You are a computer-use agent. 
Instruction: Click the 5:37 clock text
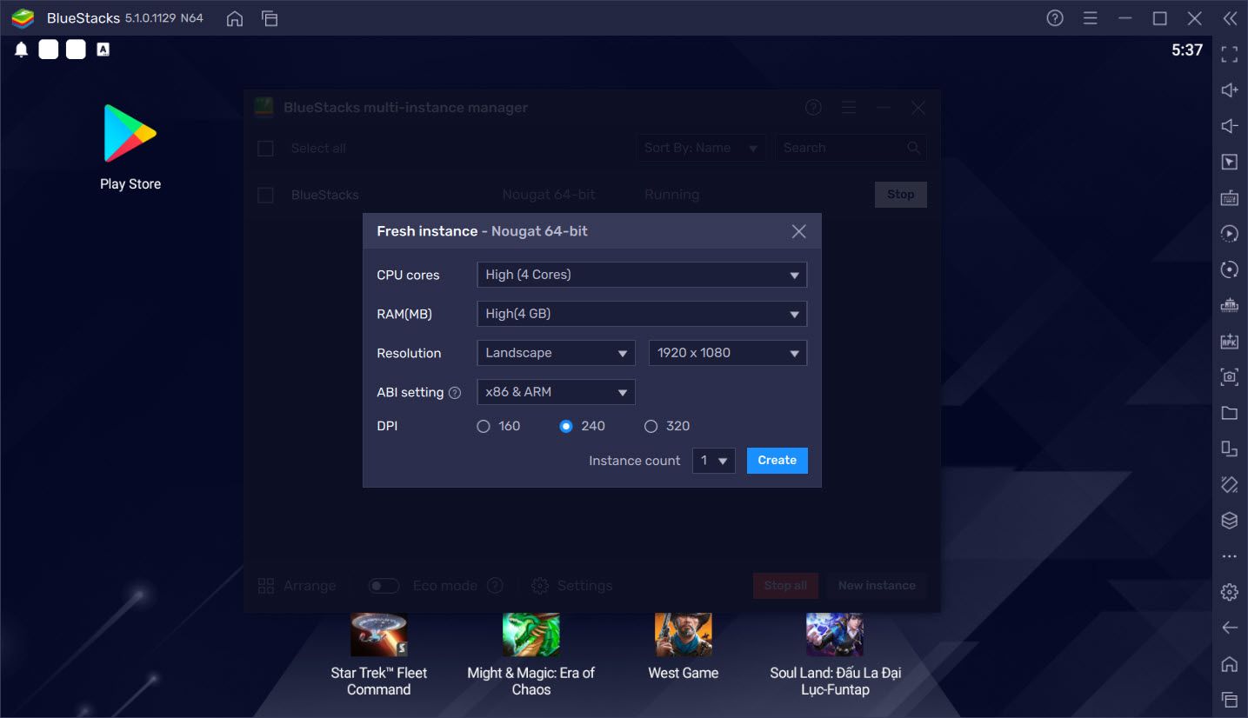pyautogui.click(x=1187, y=50)
